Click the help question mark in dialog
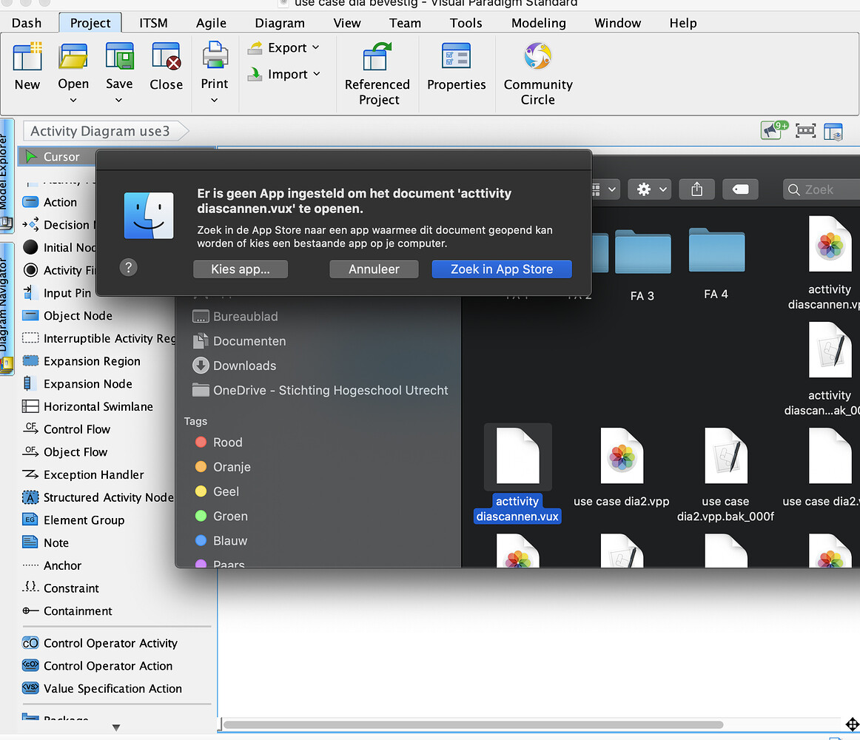 (128, 267)
